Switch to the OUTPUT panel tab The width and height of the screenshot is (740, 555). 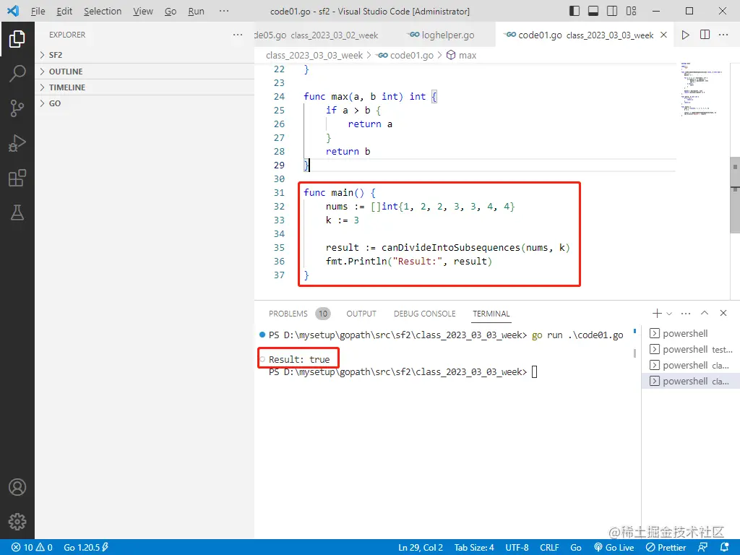pyautogui.click(x=361, y=314)
